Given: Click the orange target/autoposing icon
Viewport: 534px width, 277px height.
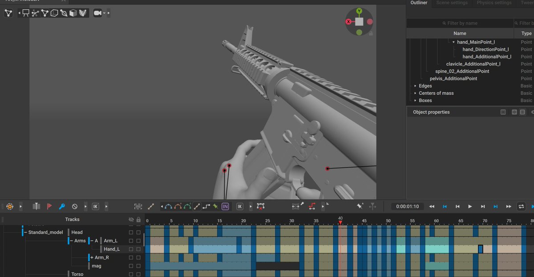Looking at the screenshot, I should [x=10, y=206].
